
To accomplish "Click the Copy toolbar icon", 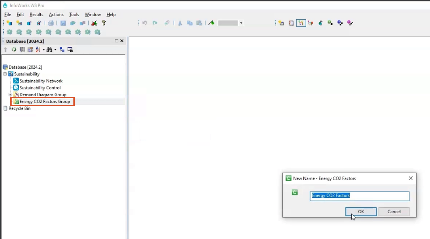I will [x=190, y=23].
